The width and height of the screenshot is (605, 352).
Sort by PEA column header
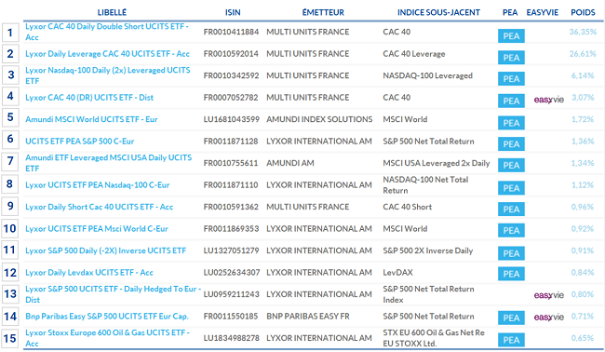[x=510, y=12]
